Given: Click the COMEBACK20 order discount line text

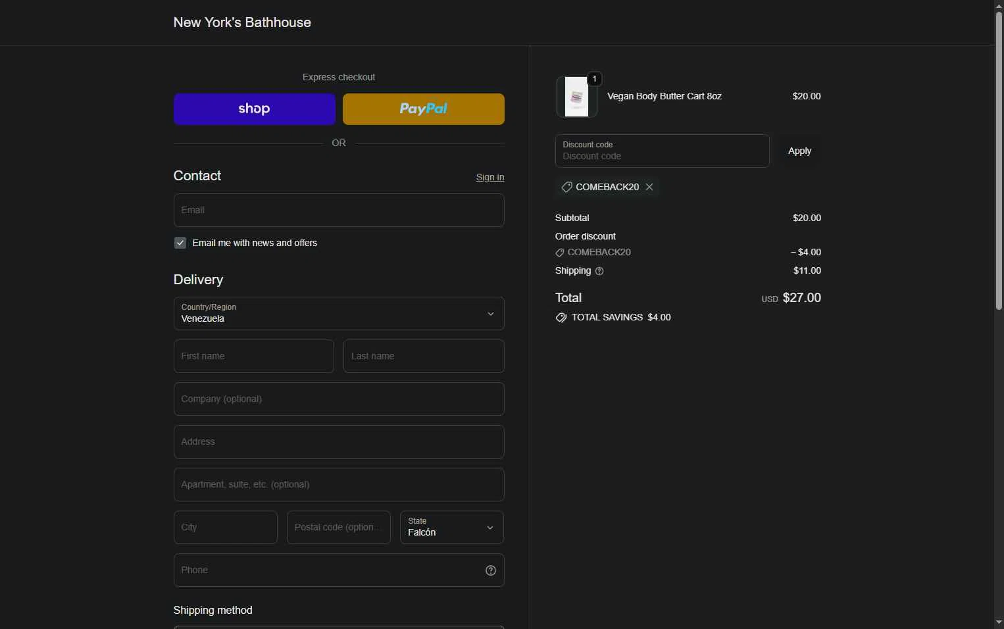Looking at the screenshot, I should click(x=599, y=253).
